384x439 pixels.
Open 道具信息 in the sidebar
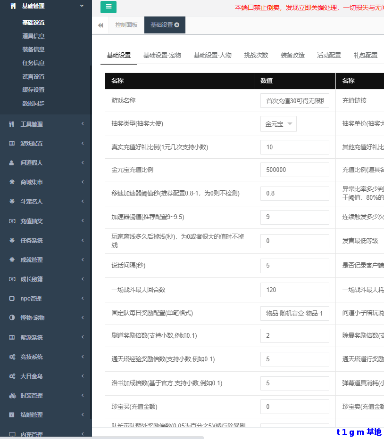[x=33, y=36]
